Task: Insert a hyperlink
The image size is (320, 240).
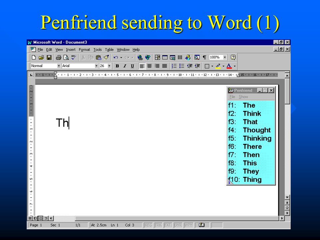Action: point(140,58)
